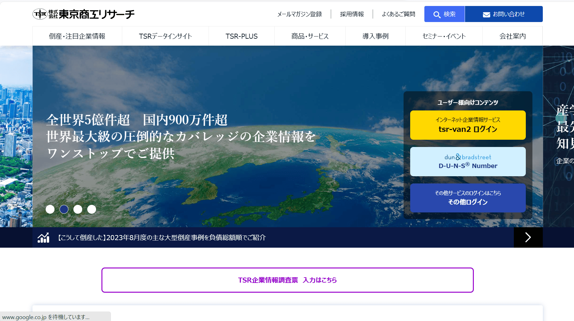Open 採用情報 link

352,14
